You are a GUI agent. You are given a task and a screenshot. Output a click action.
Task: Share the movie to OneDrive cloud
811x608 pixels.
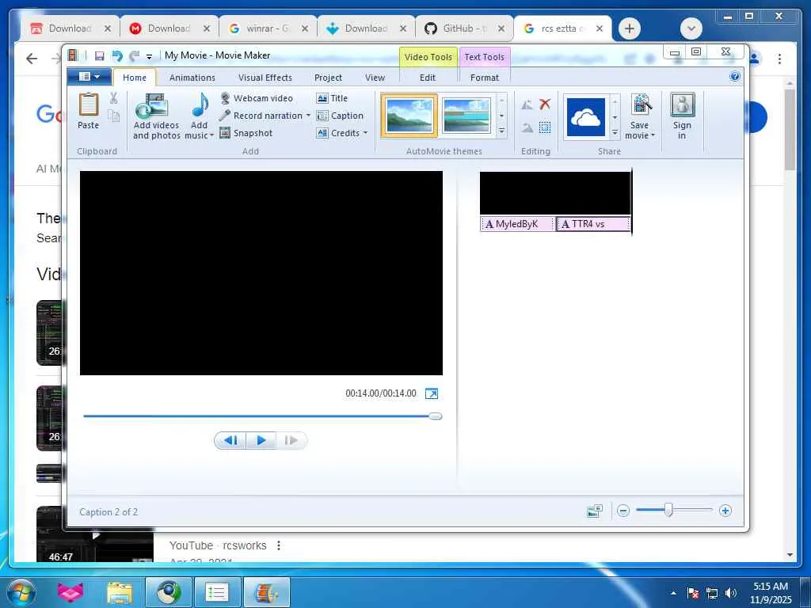click(586, 117)
